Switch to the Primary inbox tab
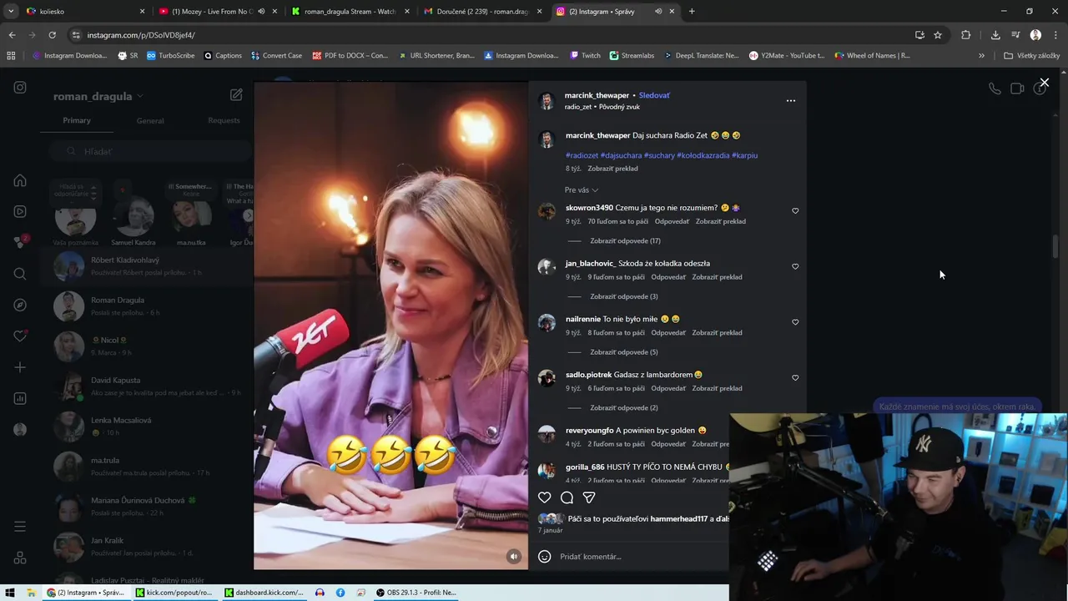 click(x=77, y=120)
